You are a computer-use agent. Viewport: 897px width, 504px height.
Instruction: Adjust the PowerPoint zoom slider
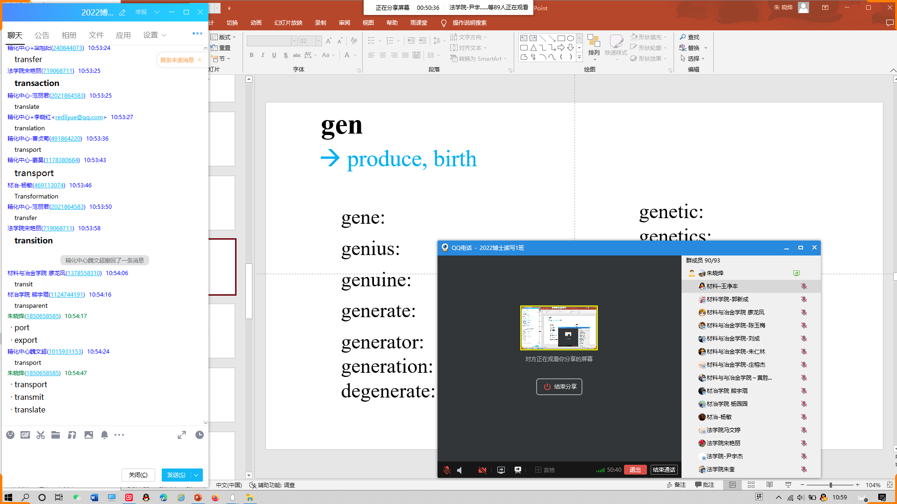[831, 485]
